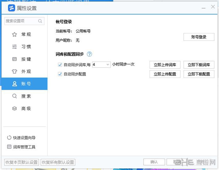Select the 账号 tab label

(x=26, y=84)
